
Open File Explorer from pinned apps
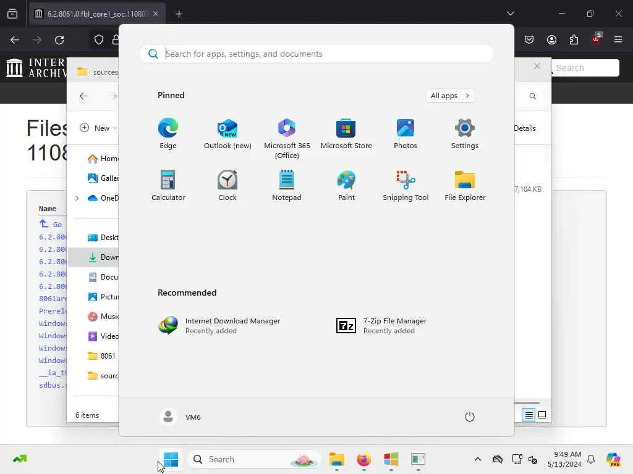pyautogui.click(x=465, y=185)
